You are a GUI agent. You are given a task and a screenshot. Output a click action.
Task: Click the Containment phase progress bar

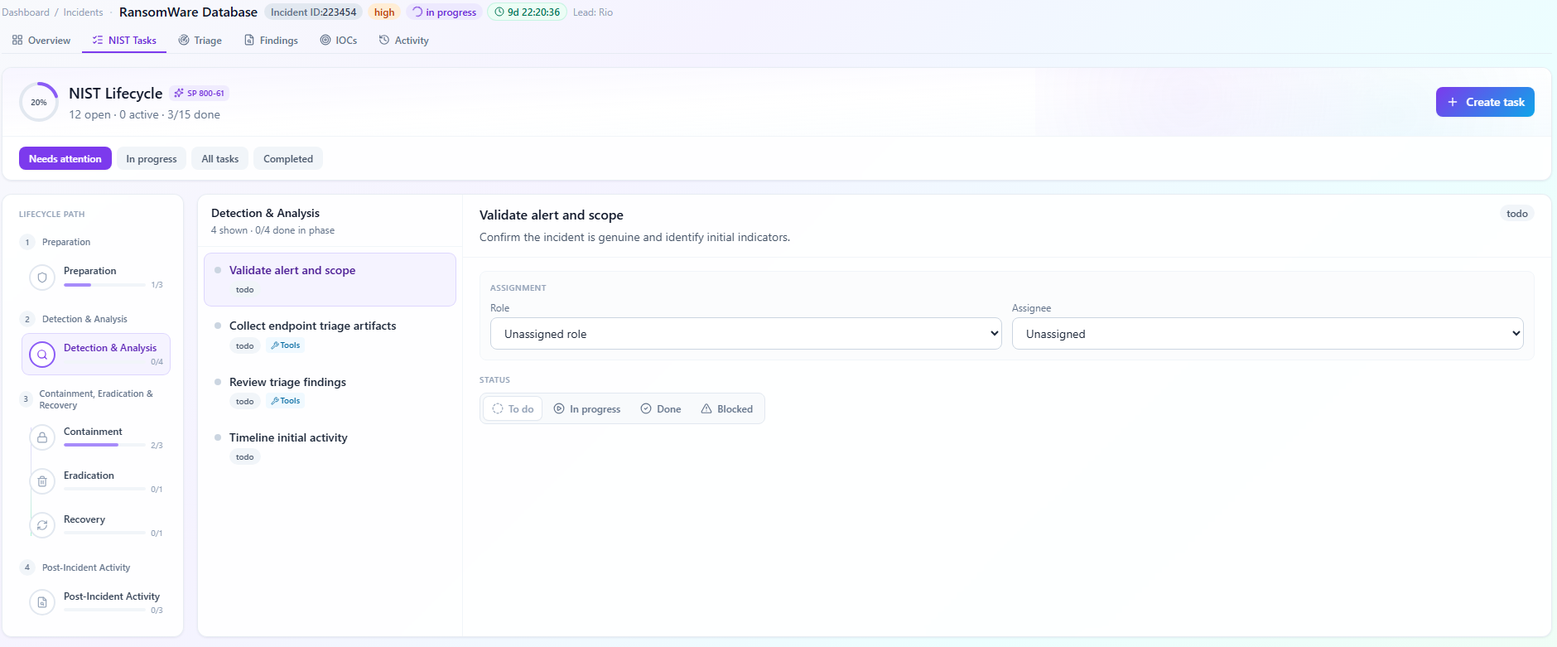tap(104, 445)
